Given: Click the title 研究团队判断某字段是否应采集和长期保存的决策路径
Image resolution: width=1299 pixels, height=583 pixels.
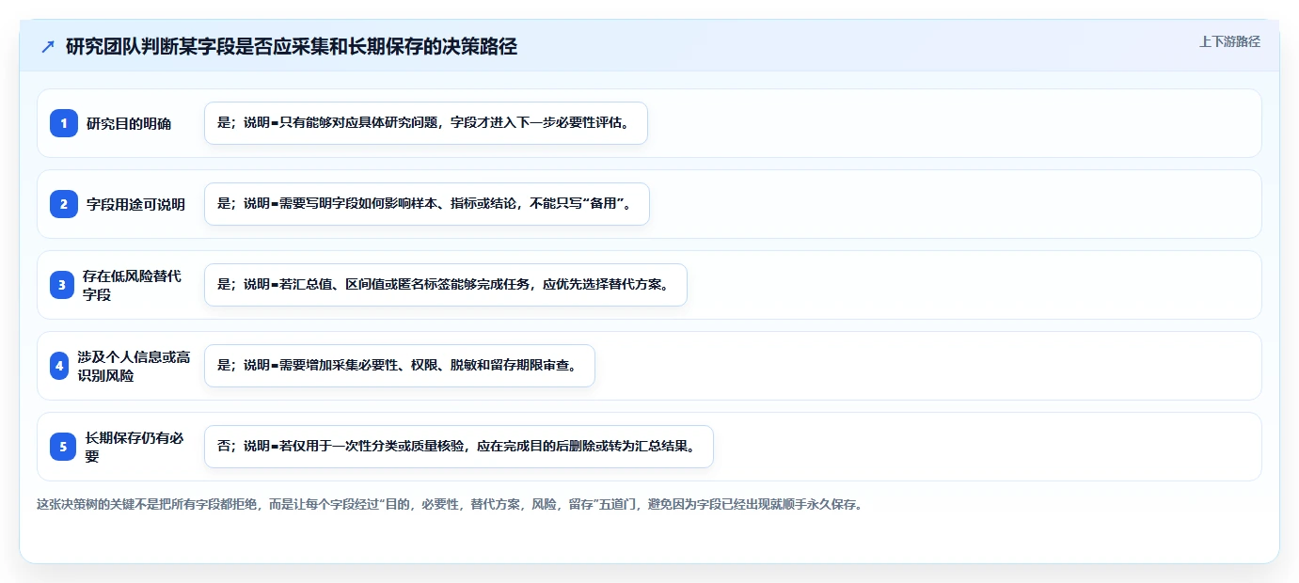Looking at the screenshot, I should coord(292,47).
